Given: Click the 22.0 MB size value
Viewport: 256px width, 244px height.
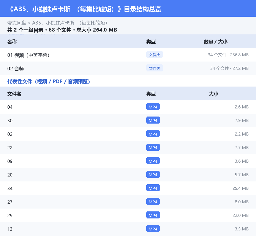Looking at the screenshot, I should pyautogui.click(x=241, y=215).
